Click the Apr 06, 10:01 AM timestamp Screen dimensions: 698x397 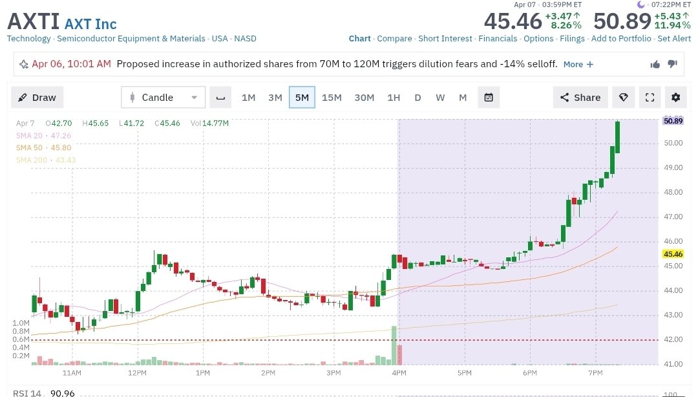(x=71, y=64)
